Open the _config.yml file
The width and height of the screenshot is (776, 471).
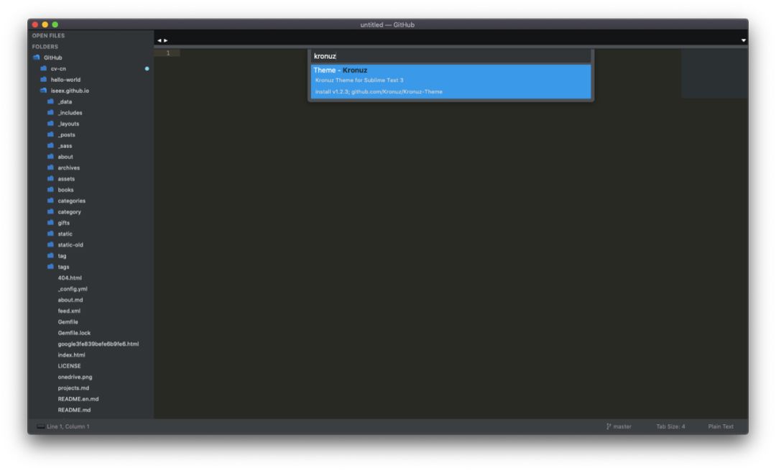click(73, 289)
